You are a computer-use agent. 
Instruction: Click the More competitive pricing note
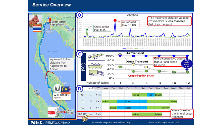coord(170,62)
